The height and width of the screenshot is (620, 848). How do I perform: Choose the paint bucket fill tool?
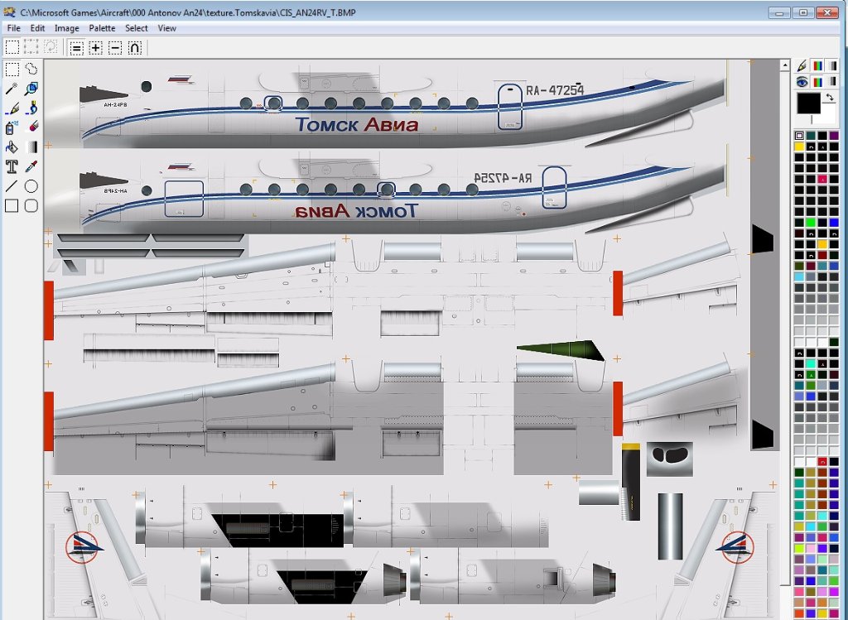pyautogui.click(x=12, y=147)
